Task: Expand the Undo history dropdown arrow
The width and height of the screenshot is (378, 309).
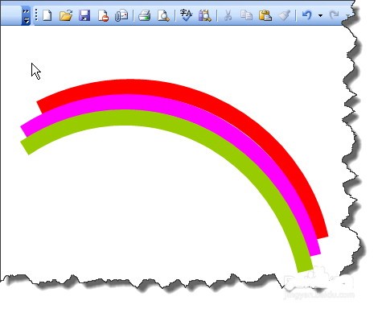Action: coord(320,15)
